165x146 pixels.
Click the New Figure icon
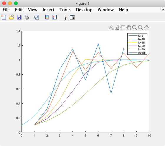click(x=4, y=17)
